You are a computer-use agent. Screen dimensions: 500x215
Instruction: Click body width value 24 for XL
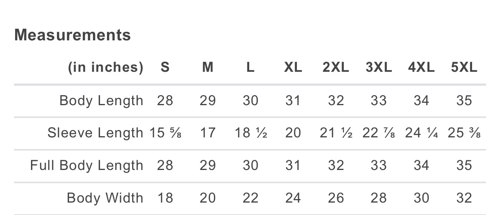(293, 198)
